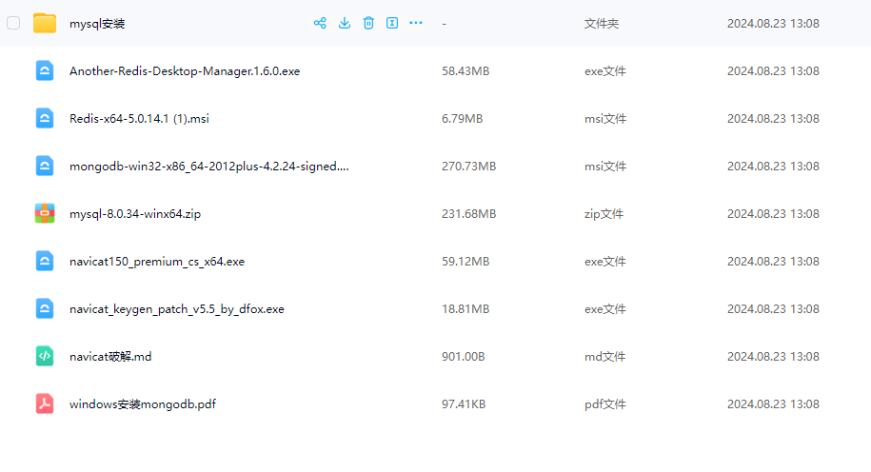The height and width of the screenshot is (472, 871).
Task: Delete the mysql安装 folder via trash icon
Action: pyautogui.click(x=368, y=23)
